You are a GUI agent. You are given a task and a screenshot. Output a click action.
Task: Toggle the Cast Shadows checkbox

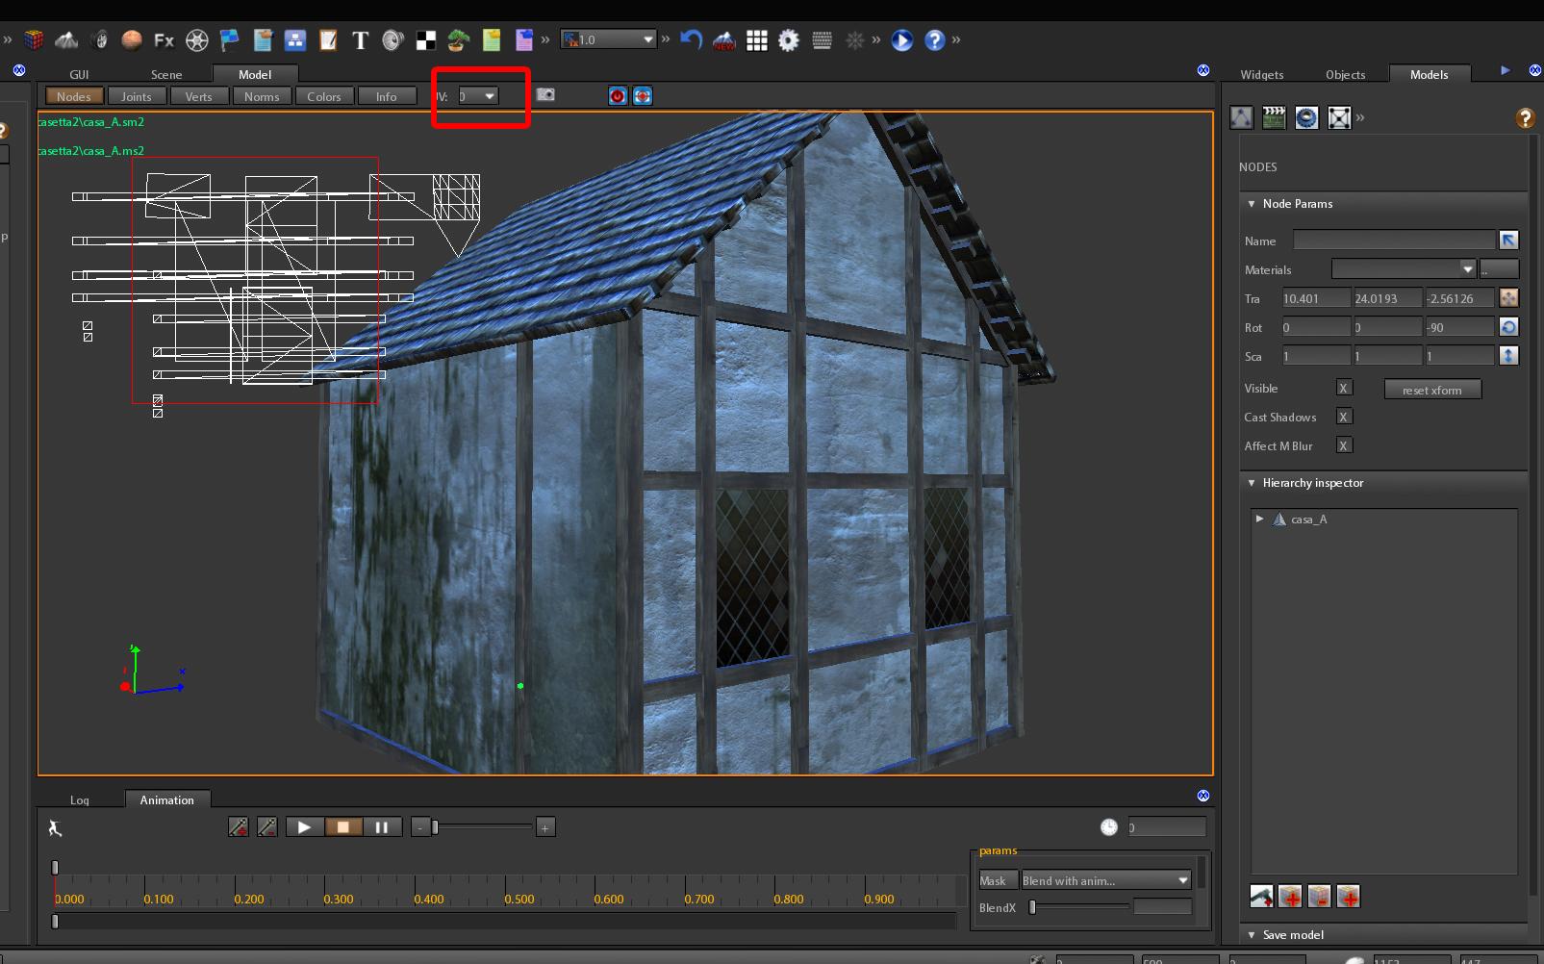pyautogui.click(x=1344, y=417)
